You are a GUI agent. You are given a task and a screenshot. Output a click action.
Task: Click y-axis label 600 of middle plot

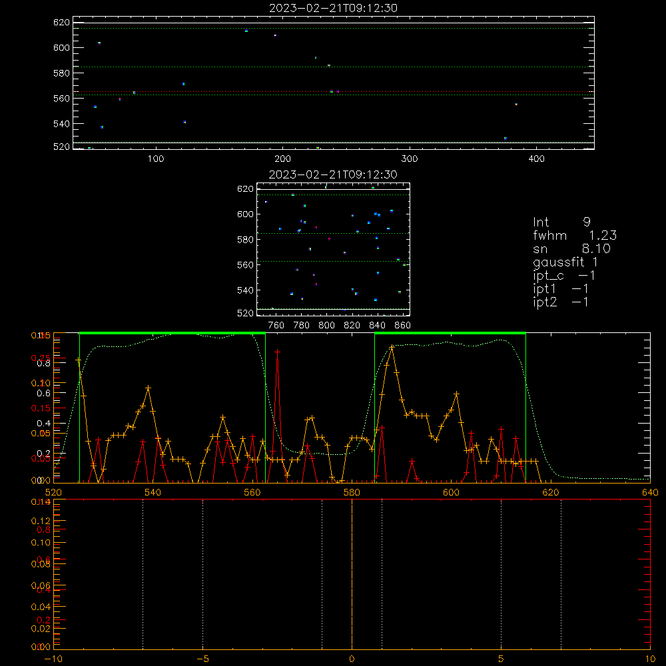[x=245, y=214]
